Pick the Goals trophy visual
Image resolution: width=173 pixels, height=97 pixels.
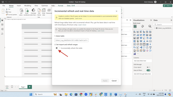(x=150, y=47)
